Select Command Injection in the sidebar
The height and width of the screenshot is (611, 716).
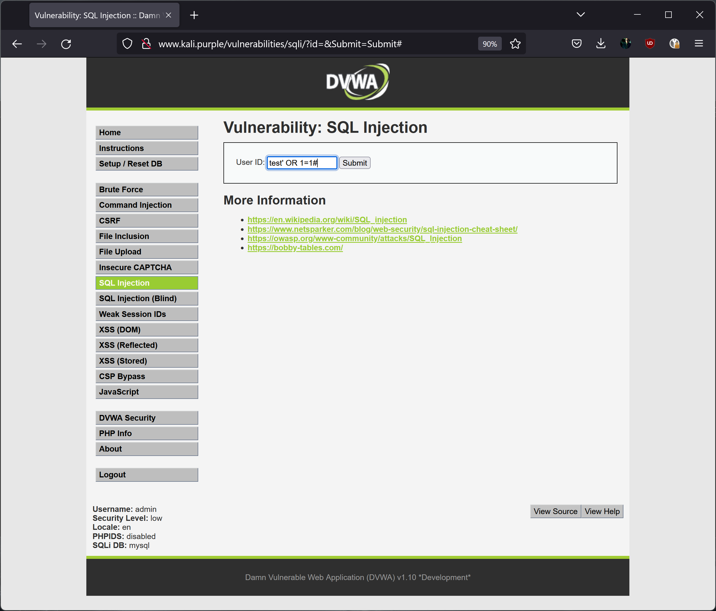tap(147, 205)
